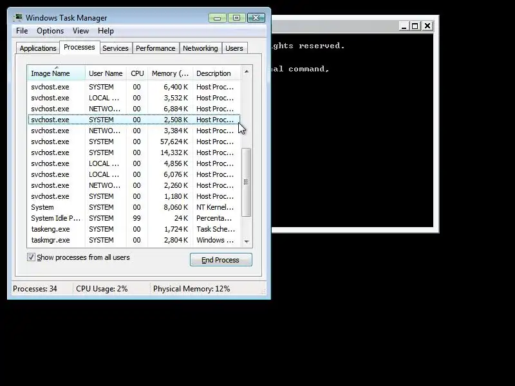Select svchost.exe row using 6,076 K

tap(134, 174)
